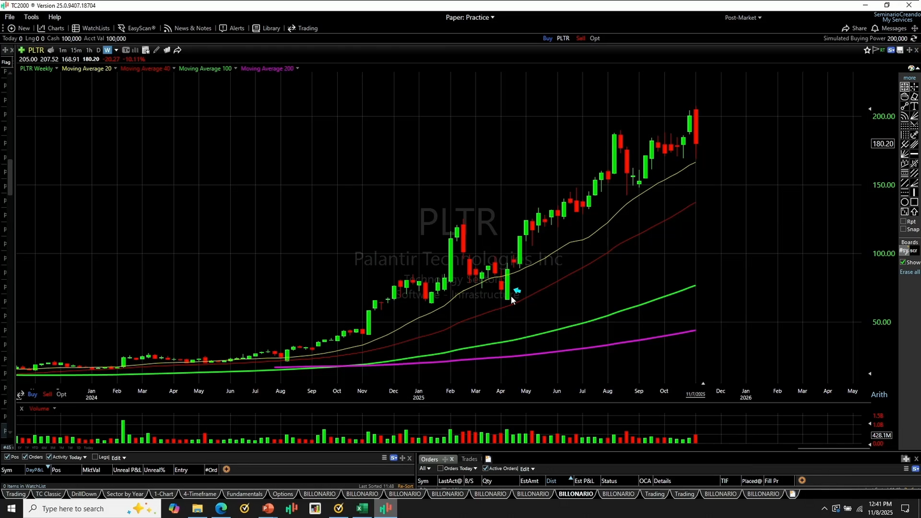Toggle the Orders Today checkbox
This screenshot has width=921, height=518.
[440, 468]
